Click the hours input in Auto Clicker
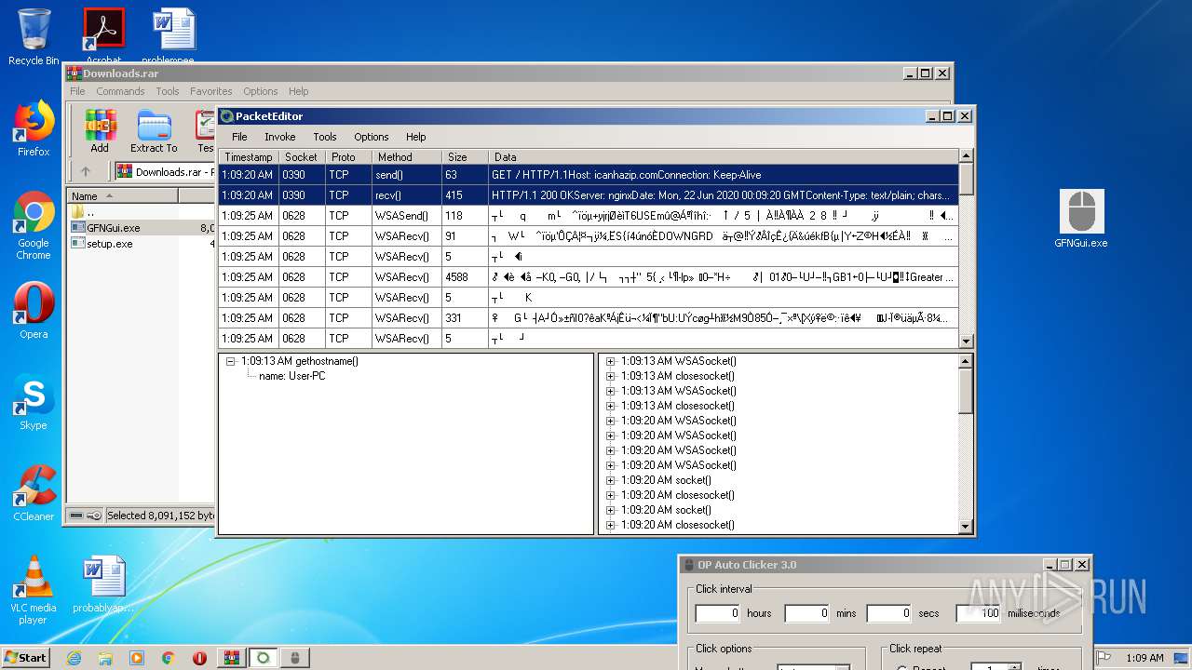 [x=718, y=613]
